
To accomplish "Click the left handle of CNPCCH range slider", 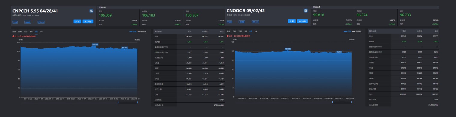I will pos(118,102).
